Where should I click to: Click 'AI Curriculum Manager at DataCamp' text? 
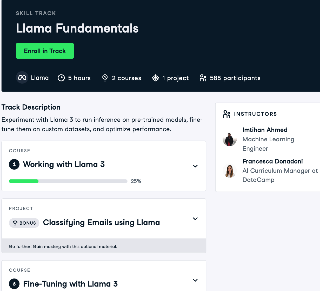(x=280, y=175)
